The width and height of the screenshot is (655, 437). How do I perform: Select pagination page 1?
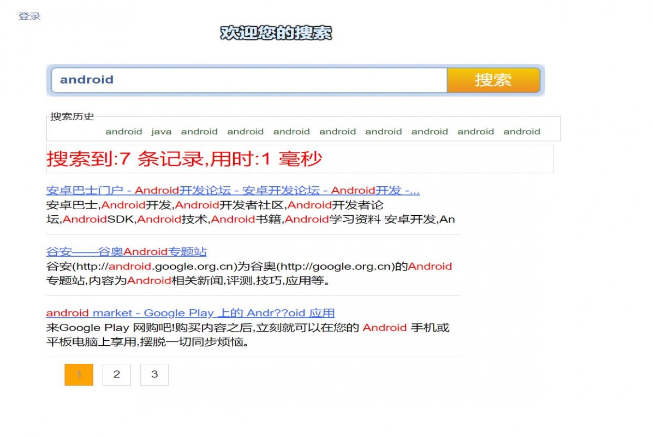click(79, 374)
